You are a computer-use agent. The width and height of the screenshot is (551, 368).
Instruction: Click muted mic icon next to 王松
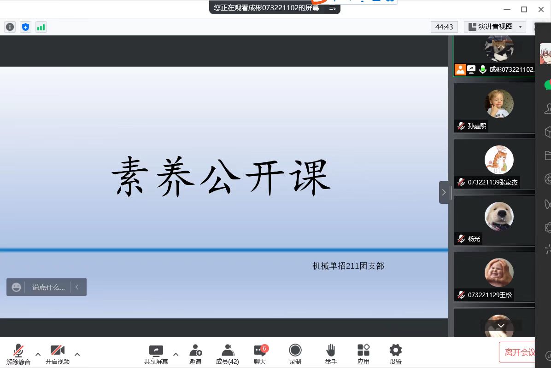pos(461,295)
